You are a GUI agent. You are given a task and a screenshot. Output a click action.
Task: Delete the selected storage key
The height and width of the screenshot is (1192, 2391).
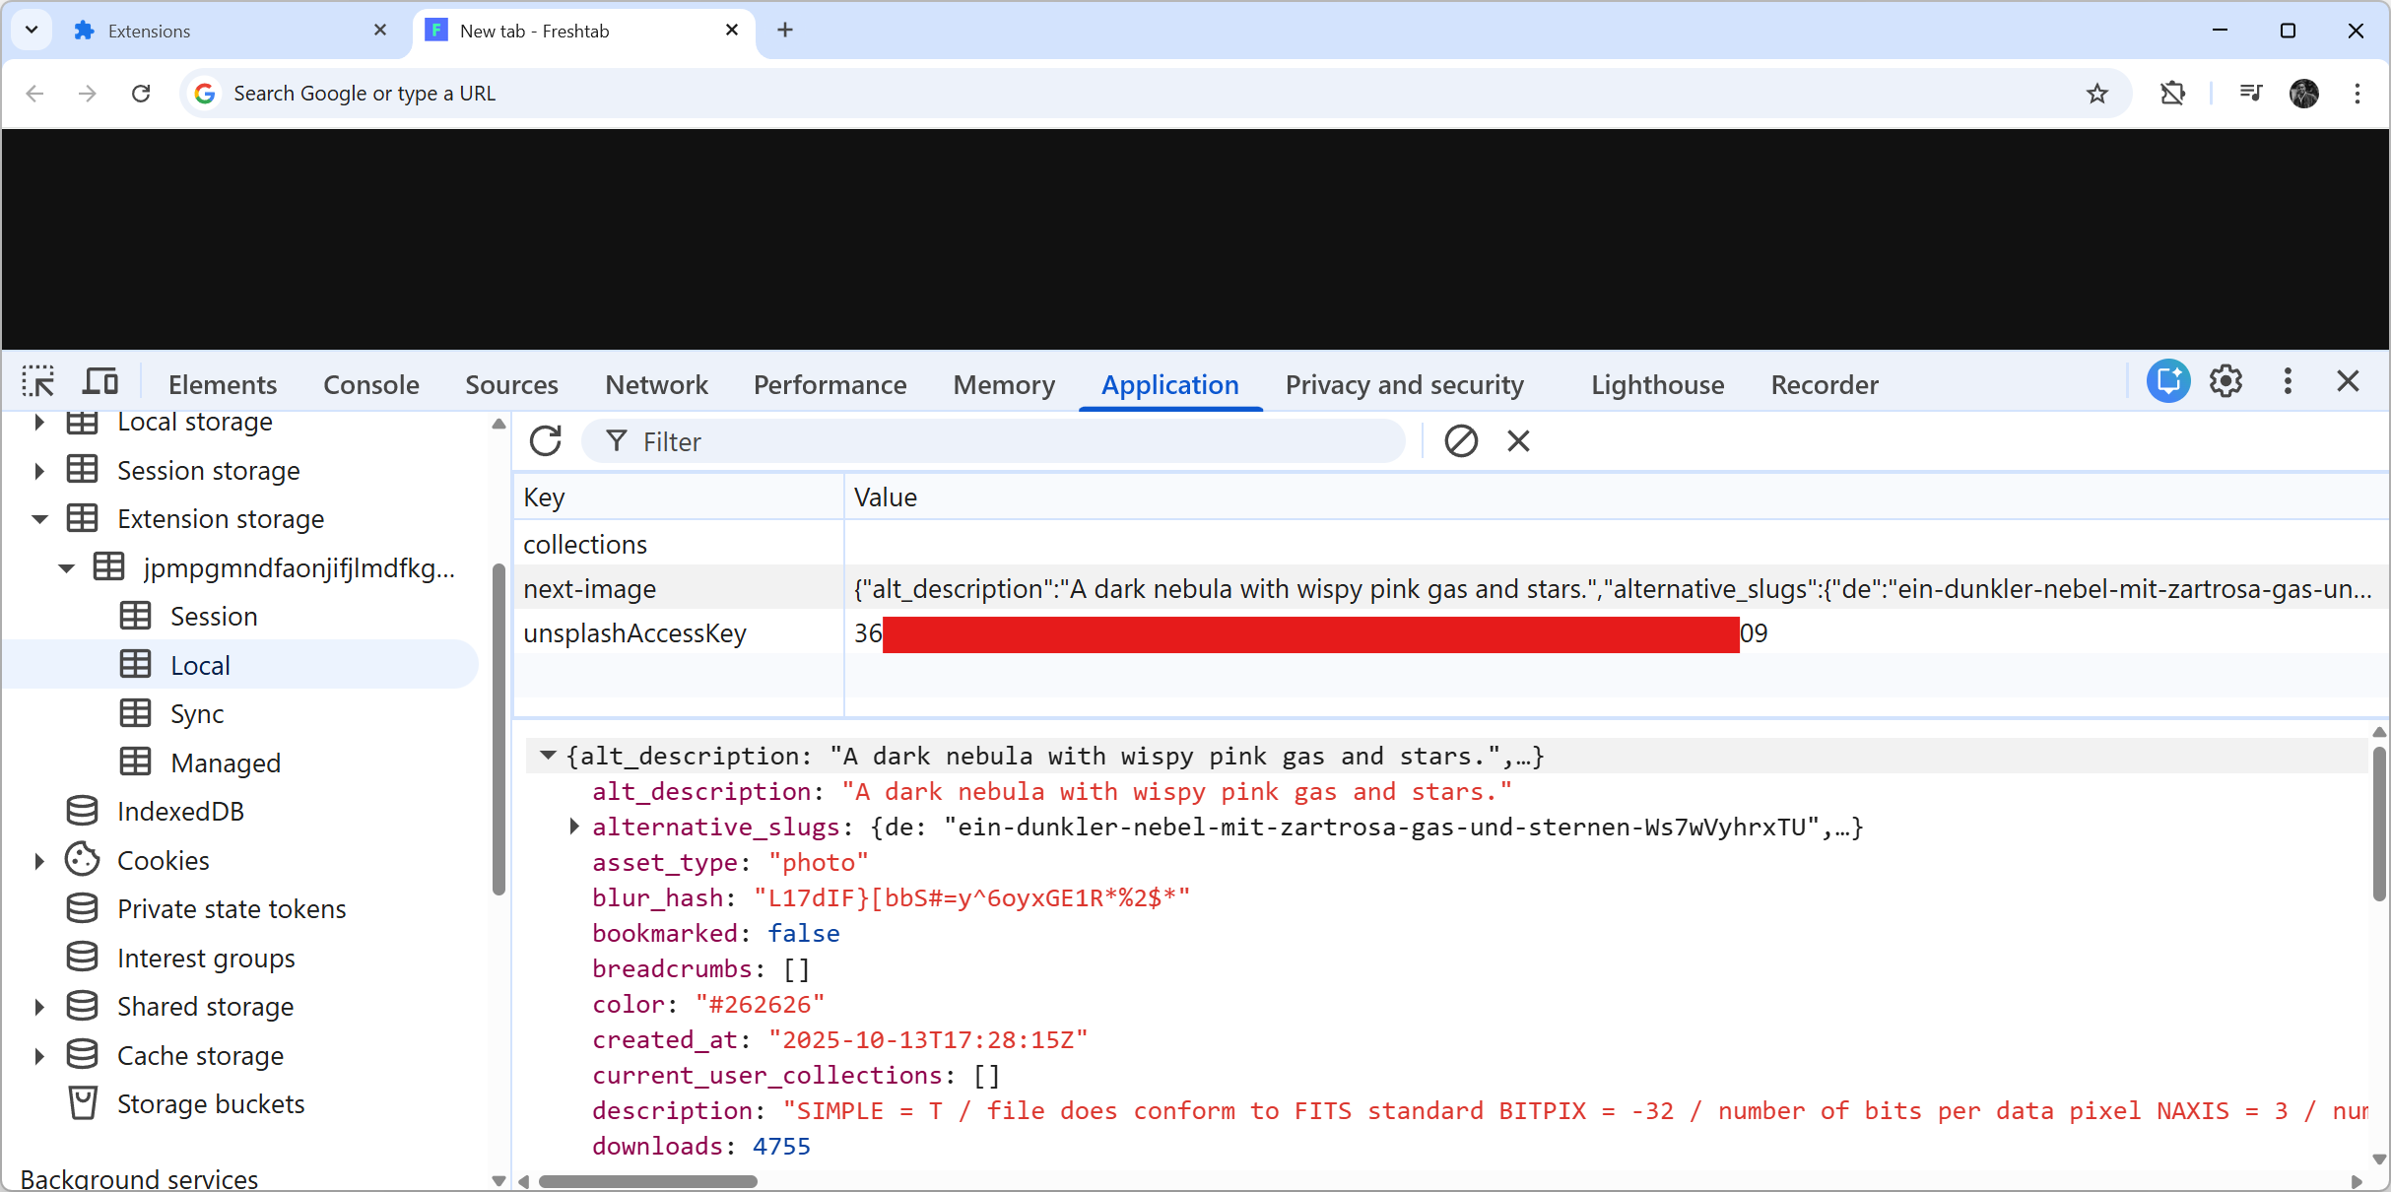(x=1518, y=440)
